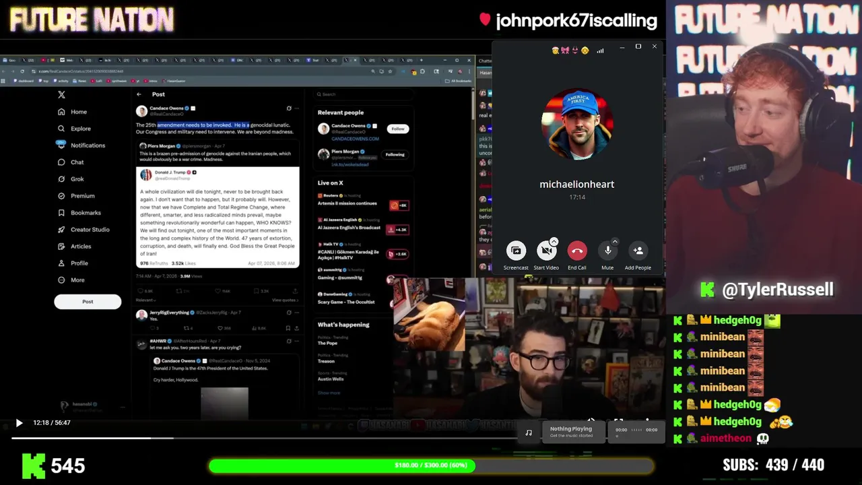Open the Profile icon in sidebar
Screen dimensions: 862x485
61,263
